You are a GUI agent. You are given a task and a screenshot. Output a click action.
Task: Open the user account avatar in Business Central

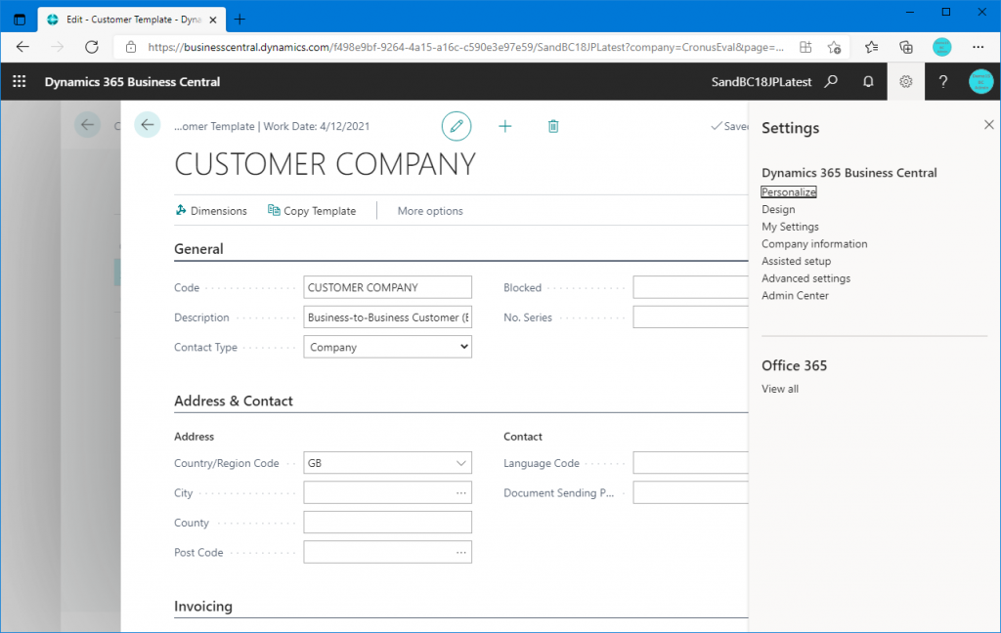(980, 82)
